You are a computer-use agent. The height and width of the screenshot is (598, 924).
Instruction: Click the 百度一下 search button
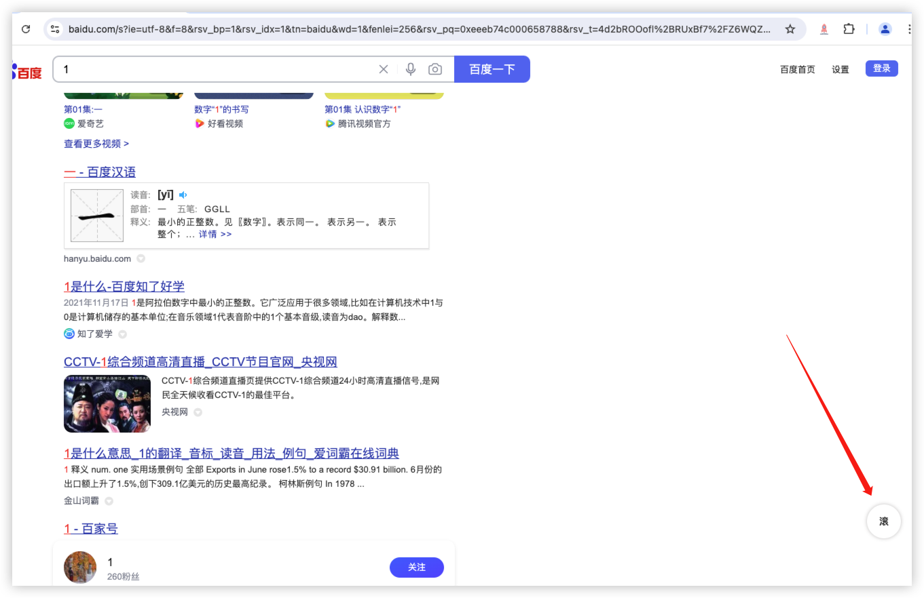coord(492,69)
